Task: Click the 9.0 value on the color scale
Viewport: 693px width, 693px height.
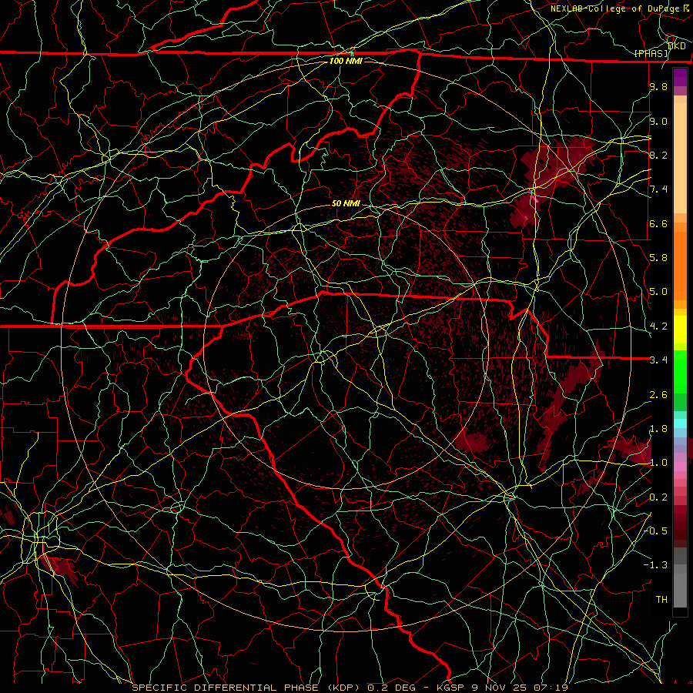Action: click(658, 121)
